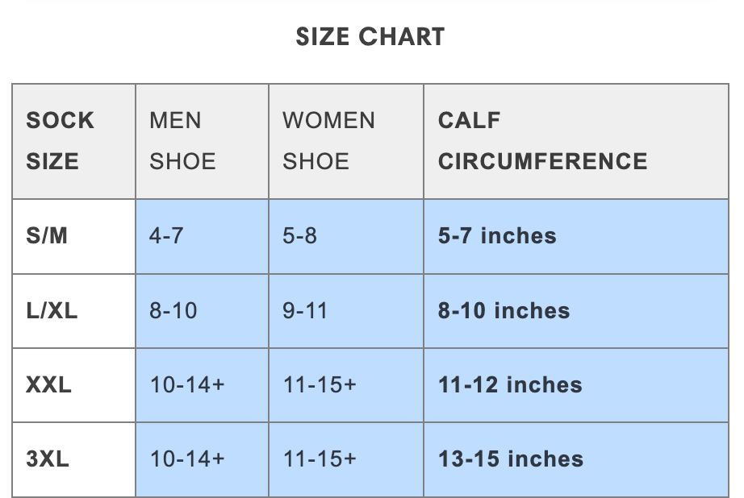Click men shoe 10-14+ in XXL row
Screen dimensions: 744x498
tap(187, 385)
